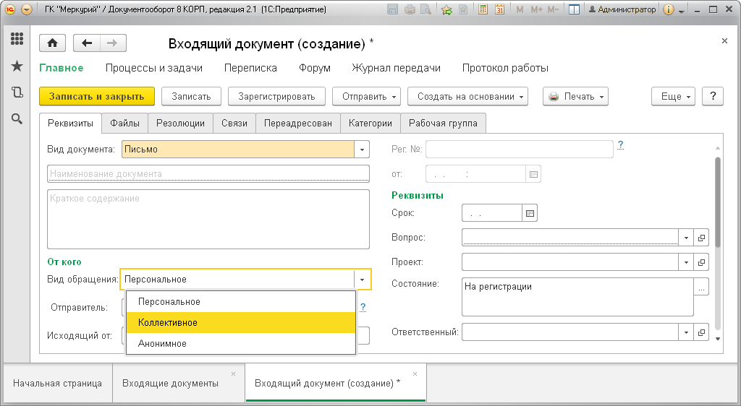The width and height of the screenshot is (741, 406).
Task: Click the Save diskette icon in title bar
Action: tap(392, 9)
